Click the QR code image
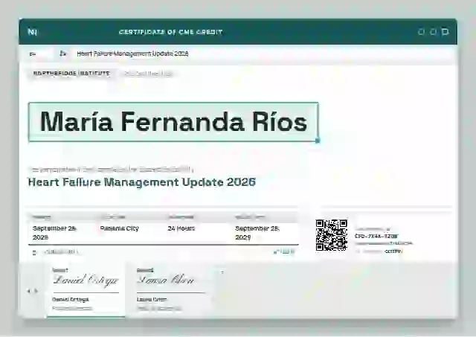 (x=332, y=235)
